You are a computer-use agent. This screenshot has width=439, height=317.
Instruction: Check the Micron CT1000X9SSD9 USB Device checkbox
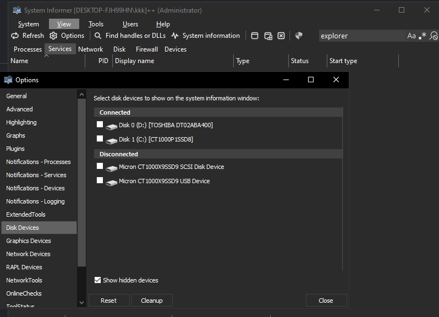click(100, 180)
